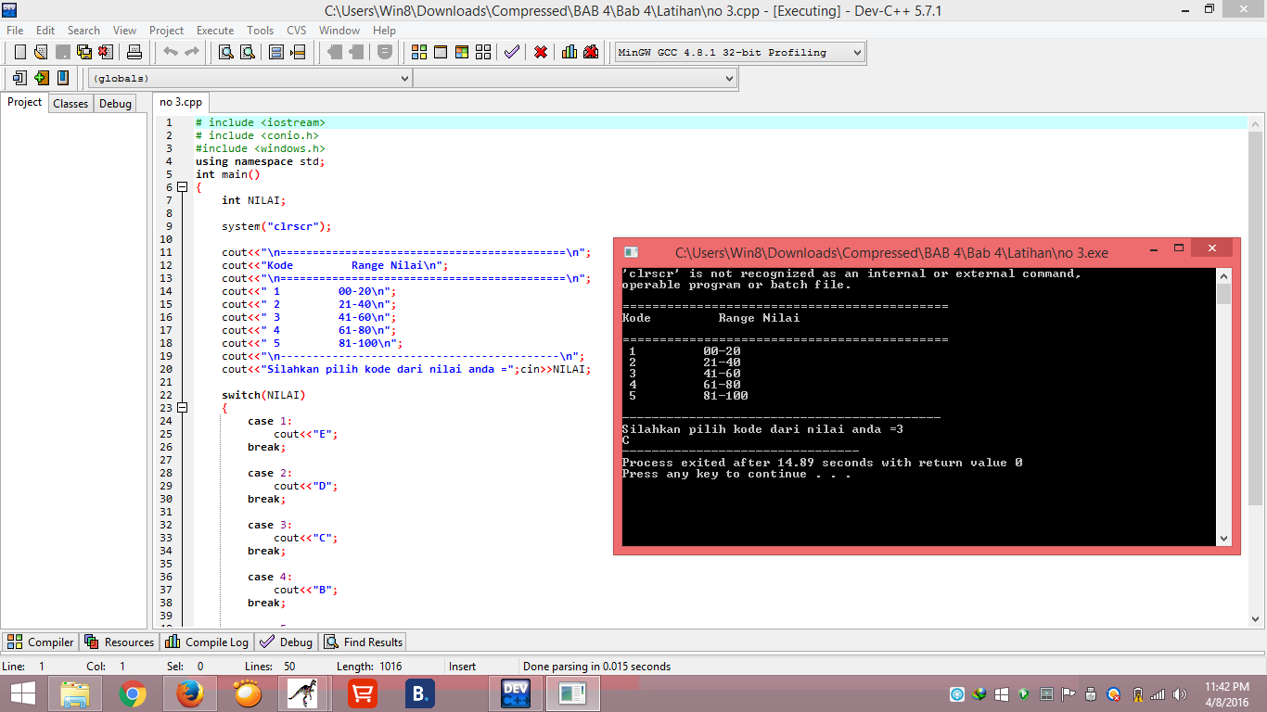Open Replace using the second magnifier icon
This screenshot has height=712, width=1267.
(248, 53)
